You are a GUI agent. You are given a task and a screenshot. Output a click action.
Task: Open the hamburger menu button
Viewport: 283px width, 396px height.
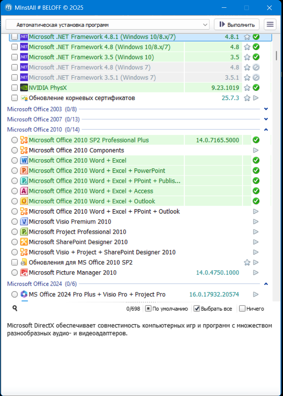[x=270, y=24]
